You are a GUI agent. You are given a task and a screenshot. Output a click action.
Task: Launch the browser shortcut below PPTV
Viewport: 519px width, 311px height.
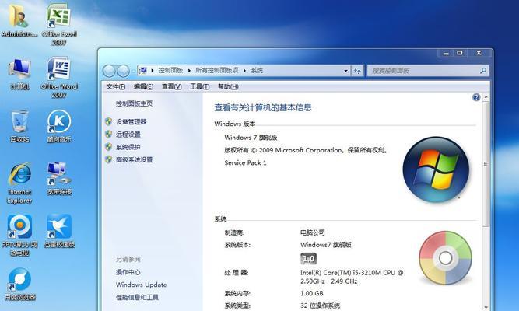tap(19, 284)
